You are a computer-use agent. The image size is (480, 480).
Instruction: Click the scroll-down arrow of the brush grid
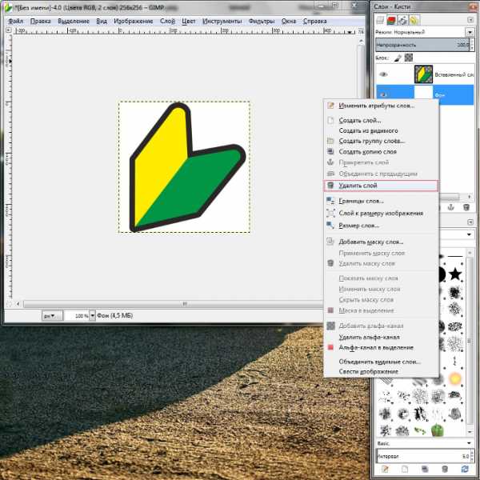(x=470, y=432)
